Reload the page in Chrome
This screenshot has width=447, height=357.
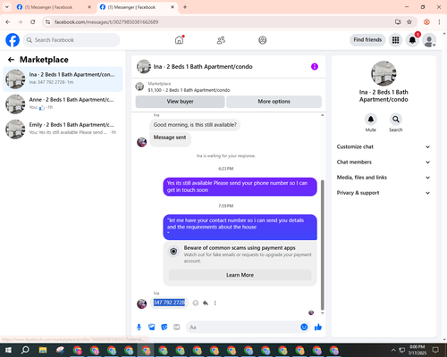(33, 22)
